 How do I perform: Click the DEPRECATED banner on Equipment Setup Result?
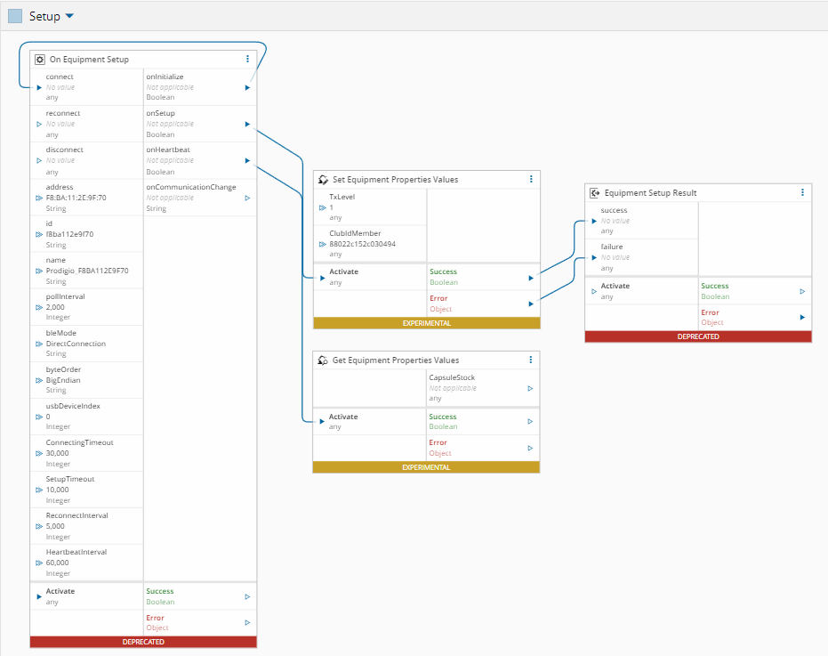[698, 337]
